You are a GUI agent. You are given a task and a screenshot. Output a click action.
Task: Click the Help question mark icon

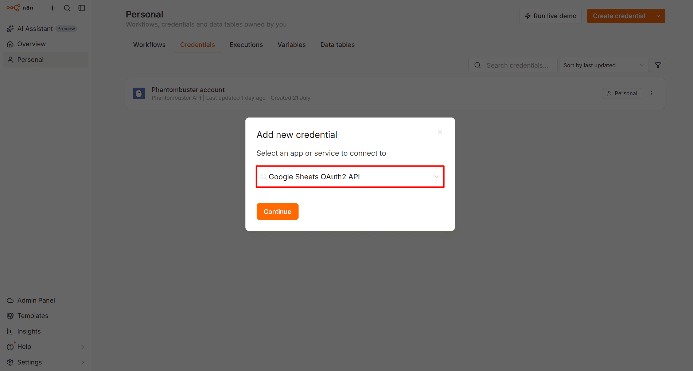[x=10, y=347]
